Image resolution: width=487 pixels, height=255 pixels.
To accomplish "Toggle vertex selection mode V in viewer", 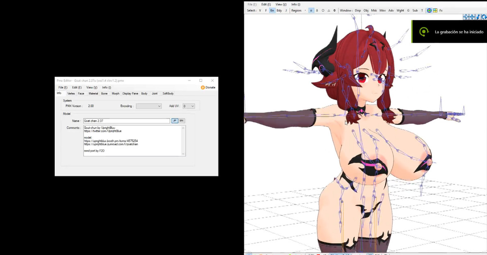I will [260, 11].
